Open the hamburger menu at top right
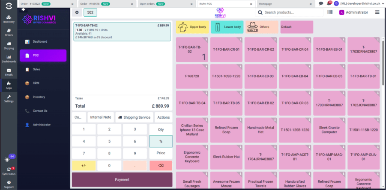The image size is (386, 190). click(377, 12)
